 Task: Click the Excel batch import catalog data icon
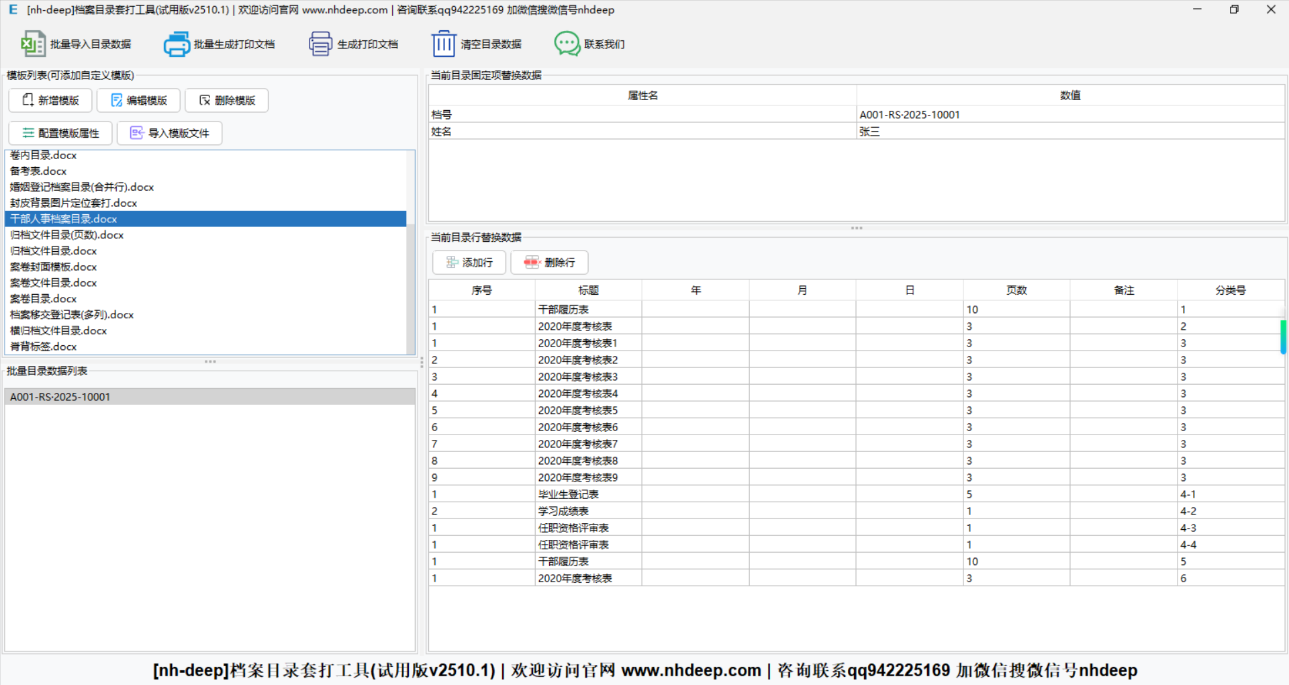coord(33,44)
